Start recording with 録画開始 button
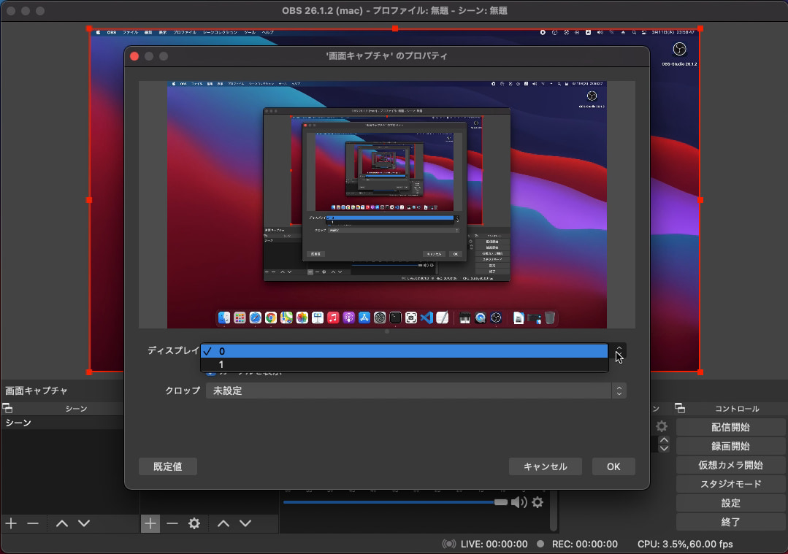Viewport: 788px width, 554px height. coord(730,446)
